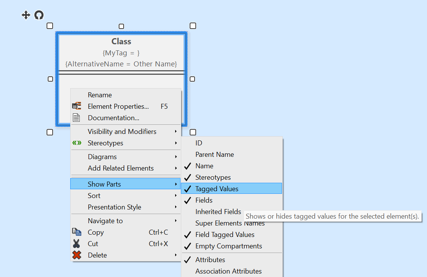Enable ID in Show Parts
This screenshot has width=427, height=277.
(x=232, y=143)
